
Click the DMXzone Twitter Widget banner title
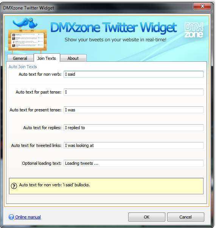113,28
